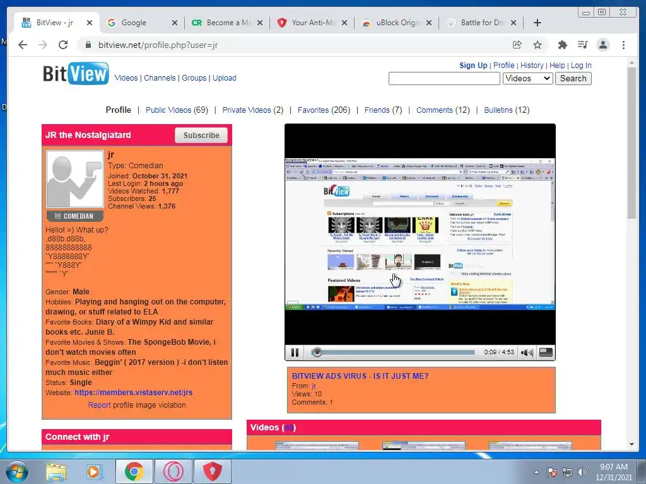This screenshot has height=484, width=646.
Task: Click in the BitView search field
Action: click(444, 78)
